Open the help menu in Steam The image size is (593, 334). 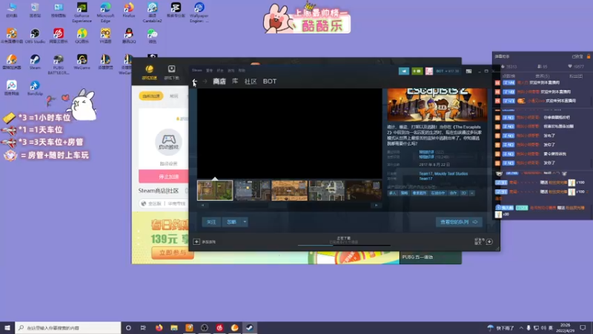pos(242,71)
